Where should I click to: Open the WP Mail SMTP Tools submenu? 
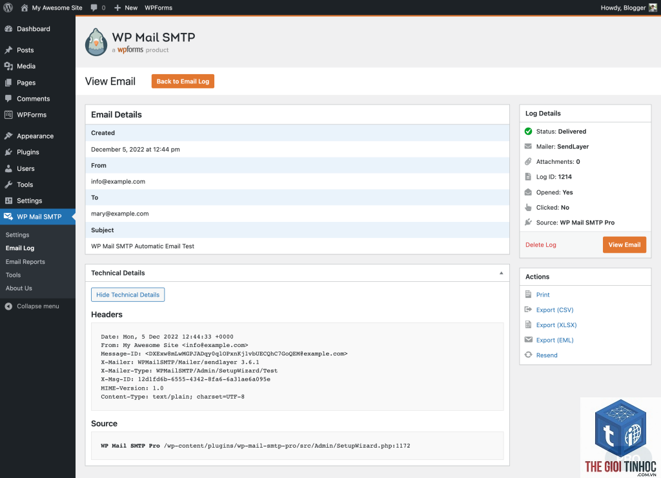pos(13,275)
